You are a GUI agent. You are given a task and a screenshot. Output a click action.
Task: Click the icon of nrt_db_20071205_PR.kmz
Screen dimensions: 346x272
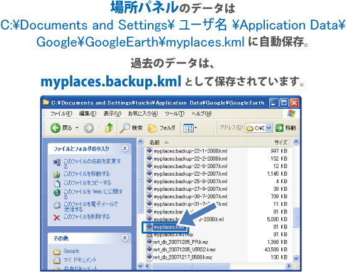coord(149,242)
